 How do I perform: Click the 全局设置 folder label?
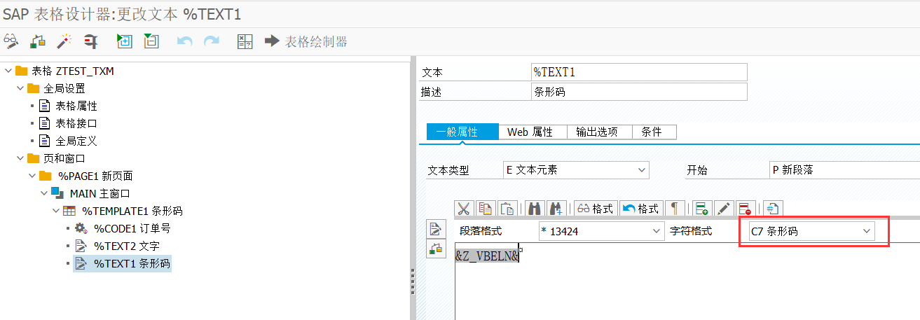point(64,88)
